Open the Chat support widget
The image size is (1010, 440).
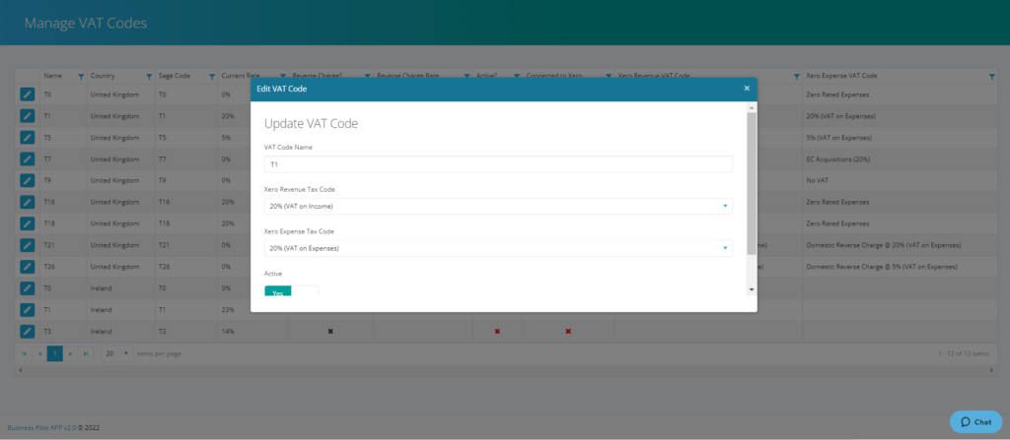[x=975, y=422]
